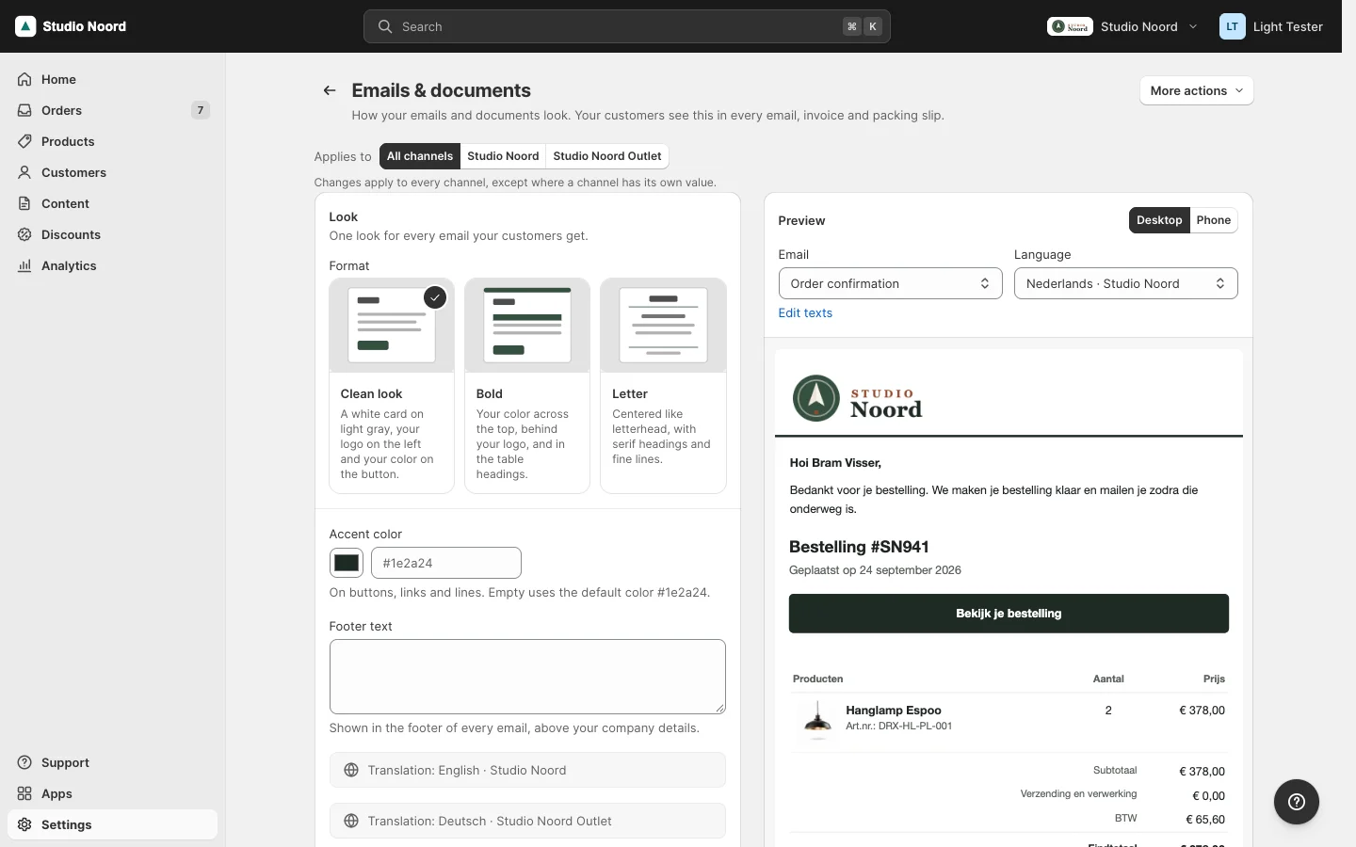The image size is (1356, 847).
Task: Click the Orders count badge 7
Action: (x=200, y=110)
